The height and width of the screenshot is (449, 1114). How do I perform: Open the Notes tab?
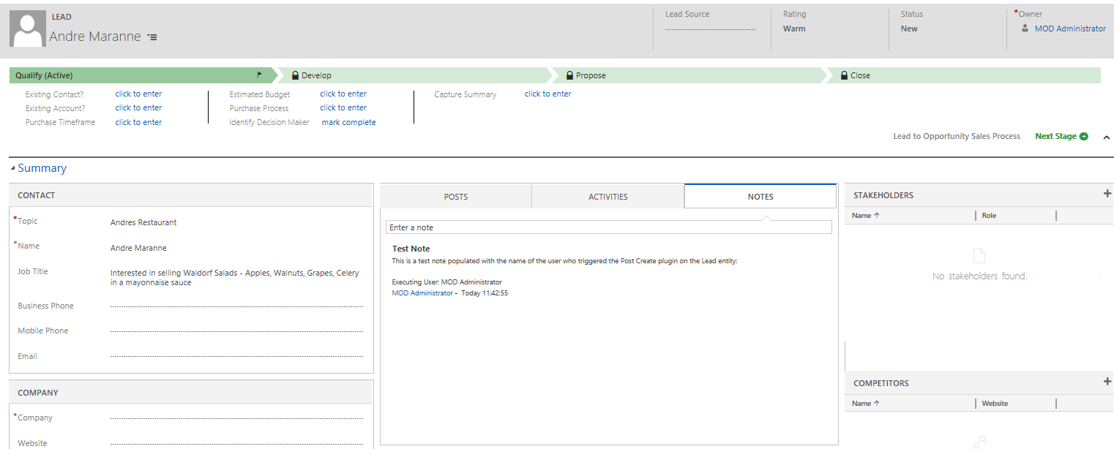tap(760, 197)
